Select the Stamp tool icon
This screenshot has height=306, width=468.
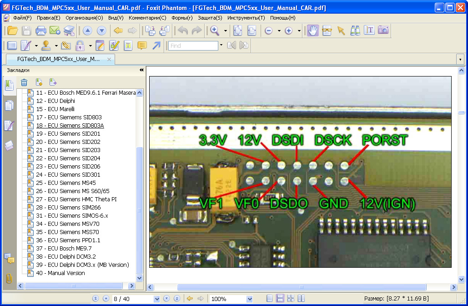pos(46,46)
